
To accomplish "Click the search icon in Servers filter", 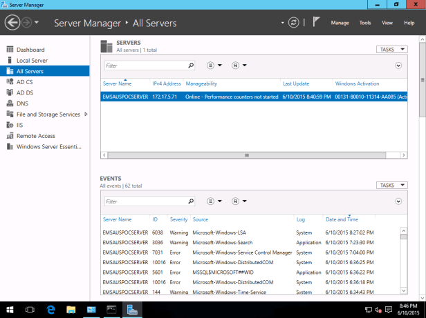I will 191,66.
